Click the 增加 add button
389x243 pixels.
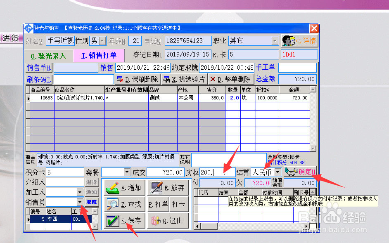tap(124, 188)
